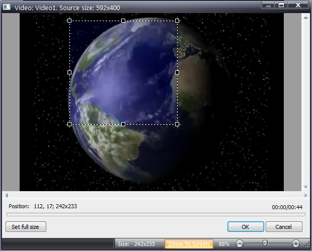
Task: Click the left-middle crop handle
Action: [69, 72]
